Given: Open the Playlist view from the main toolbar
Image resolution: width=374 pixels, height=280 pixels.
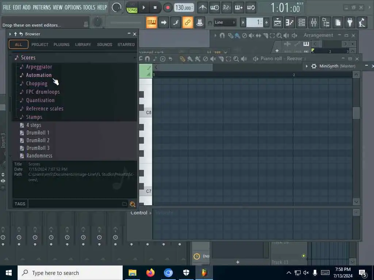Looking at the screenshot, I should point(278,22).
